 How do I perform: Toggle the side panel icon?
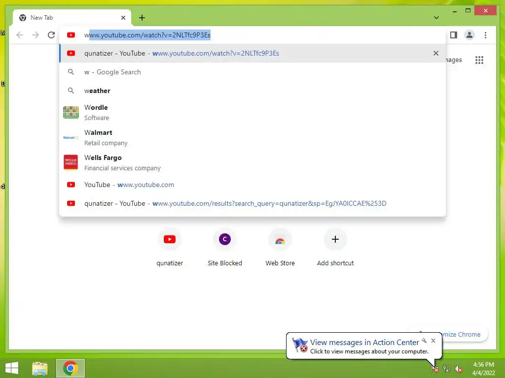454,35
